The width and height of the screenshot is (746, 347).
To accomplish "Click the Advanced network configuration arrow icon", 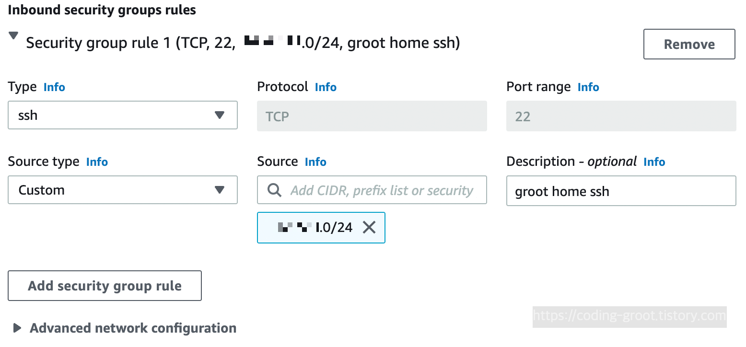I will click(17, 328).
